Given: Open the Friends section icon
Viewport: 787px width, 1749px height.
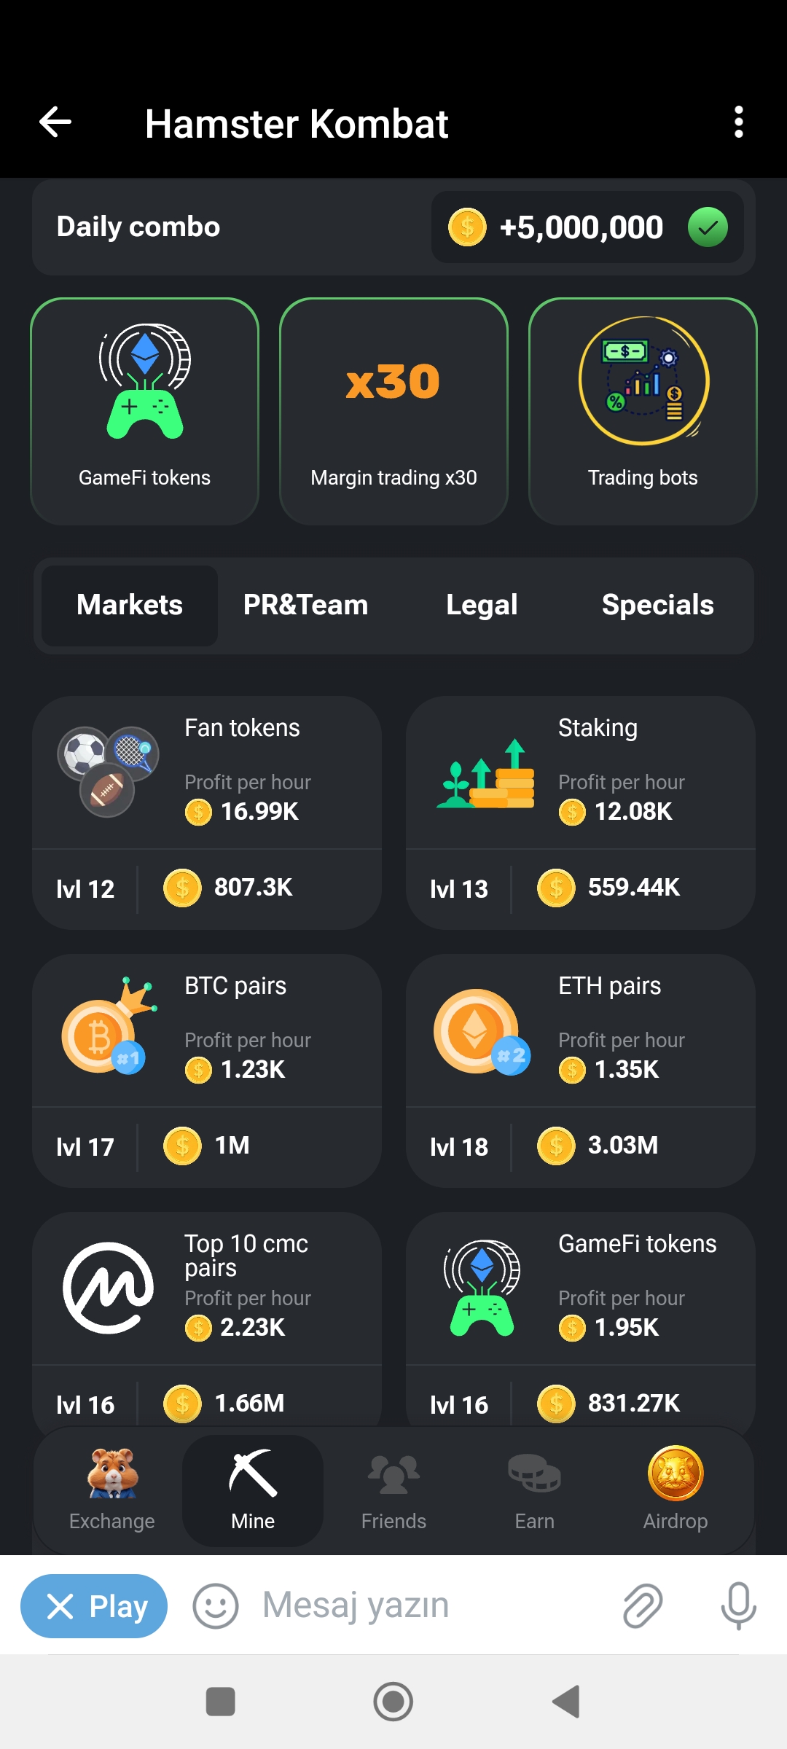Looking at the screenshot, I should click(393, 1474).
